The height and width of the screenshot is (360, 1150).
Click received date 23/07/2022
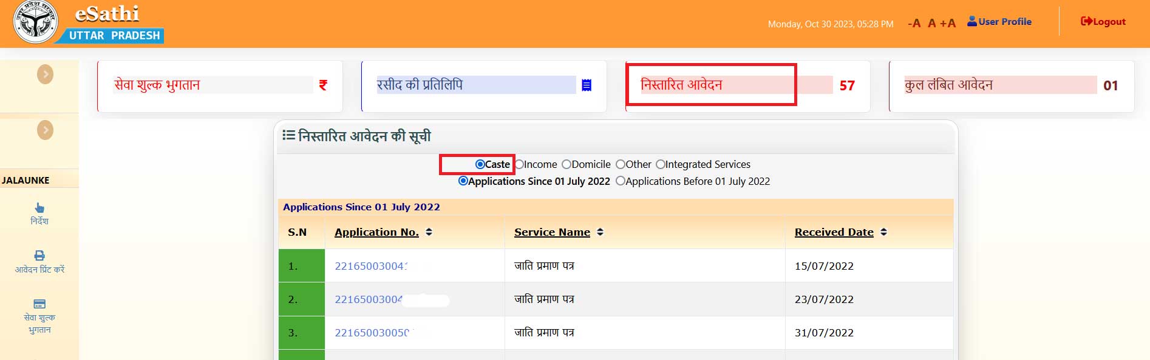click(x=824, y=299)
